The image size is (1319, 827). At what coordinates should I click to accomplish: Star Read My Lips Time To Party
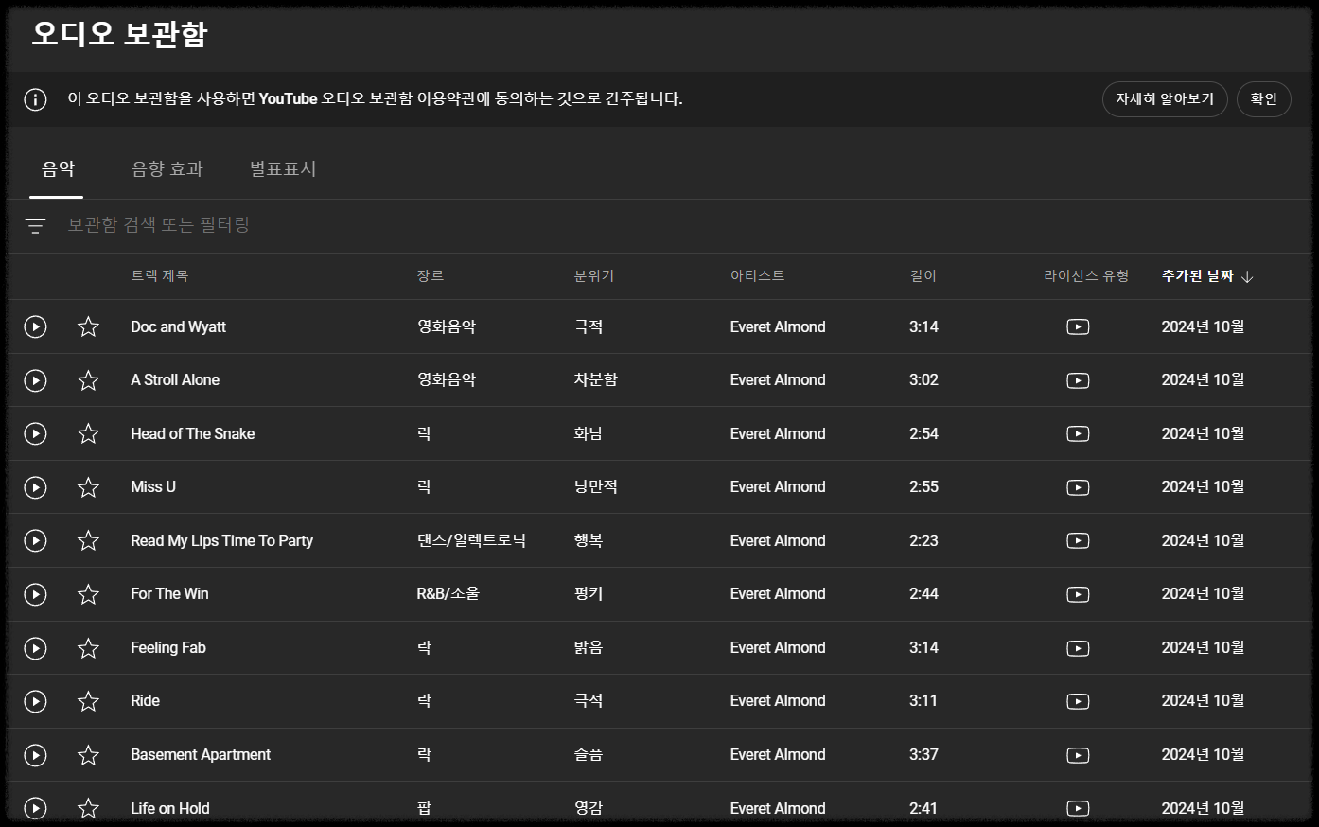pos(88,540)
